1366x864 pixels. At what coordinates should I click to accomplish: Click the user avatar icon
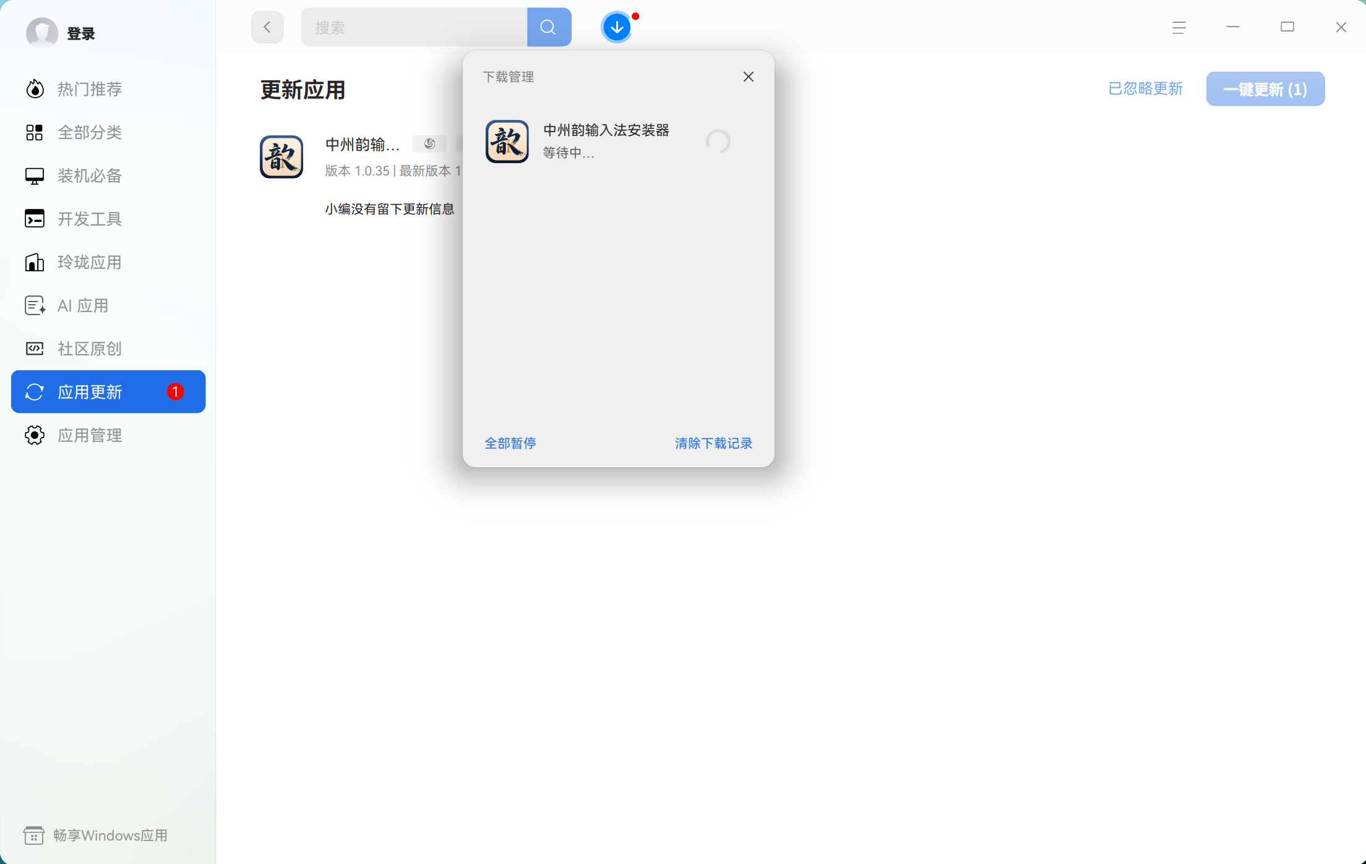coord(41,33)
